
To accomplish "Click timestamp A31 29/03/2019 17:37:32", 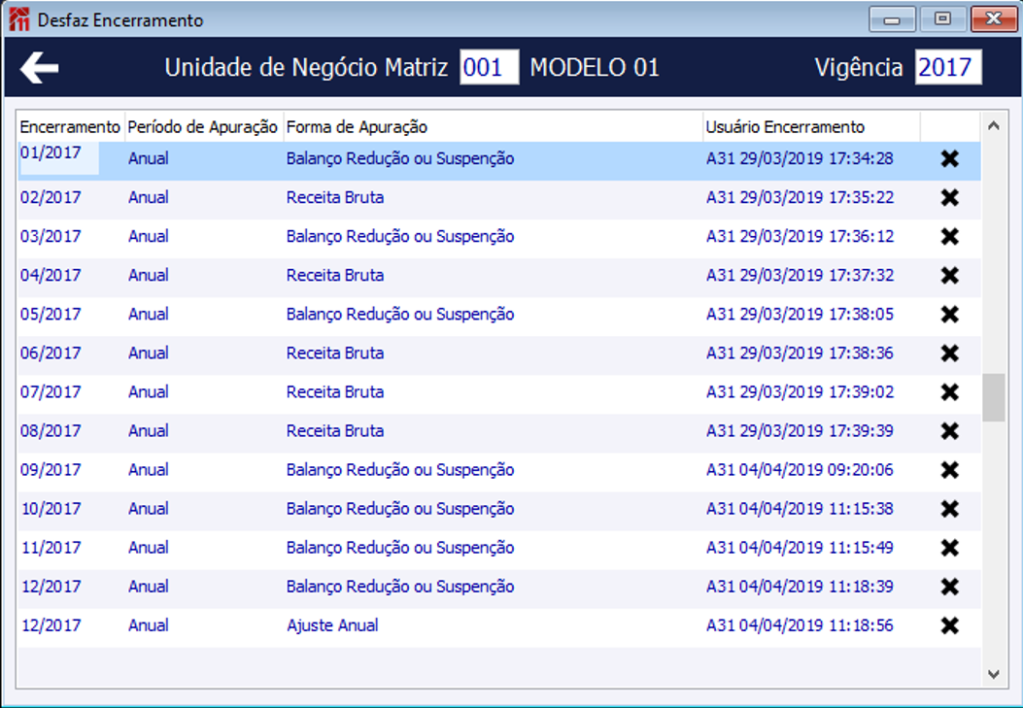I will [800, 275].
